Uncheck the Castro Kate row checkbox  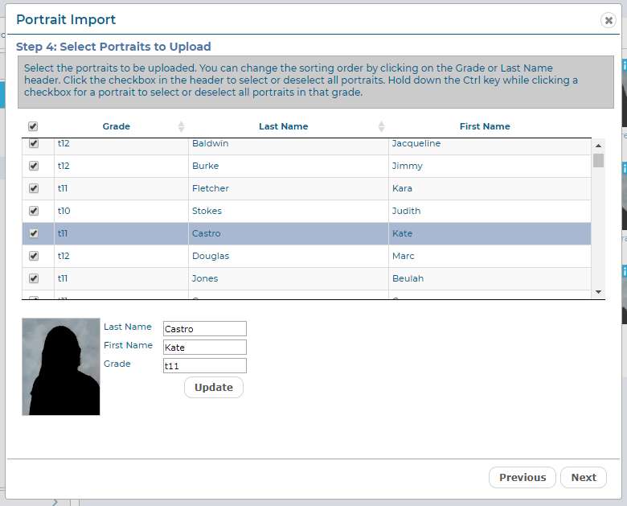[x=34, y=233]
